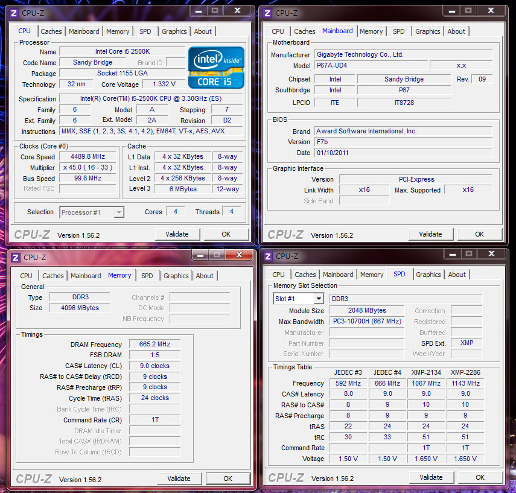Select SPD tab in the Memory window
Screen dimensions: 516x493
(147, 275)
